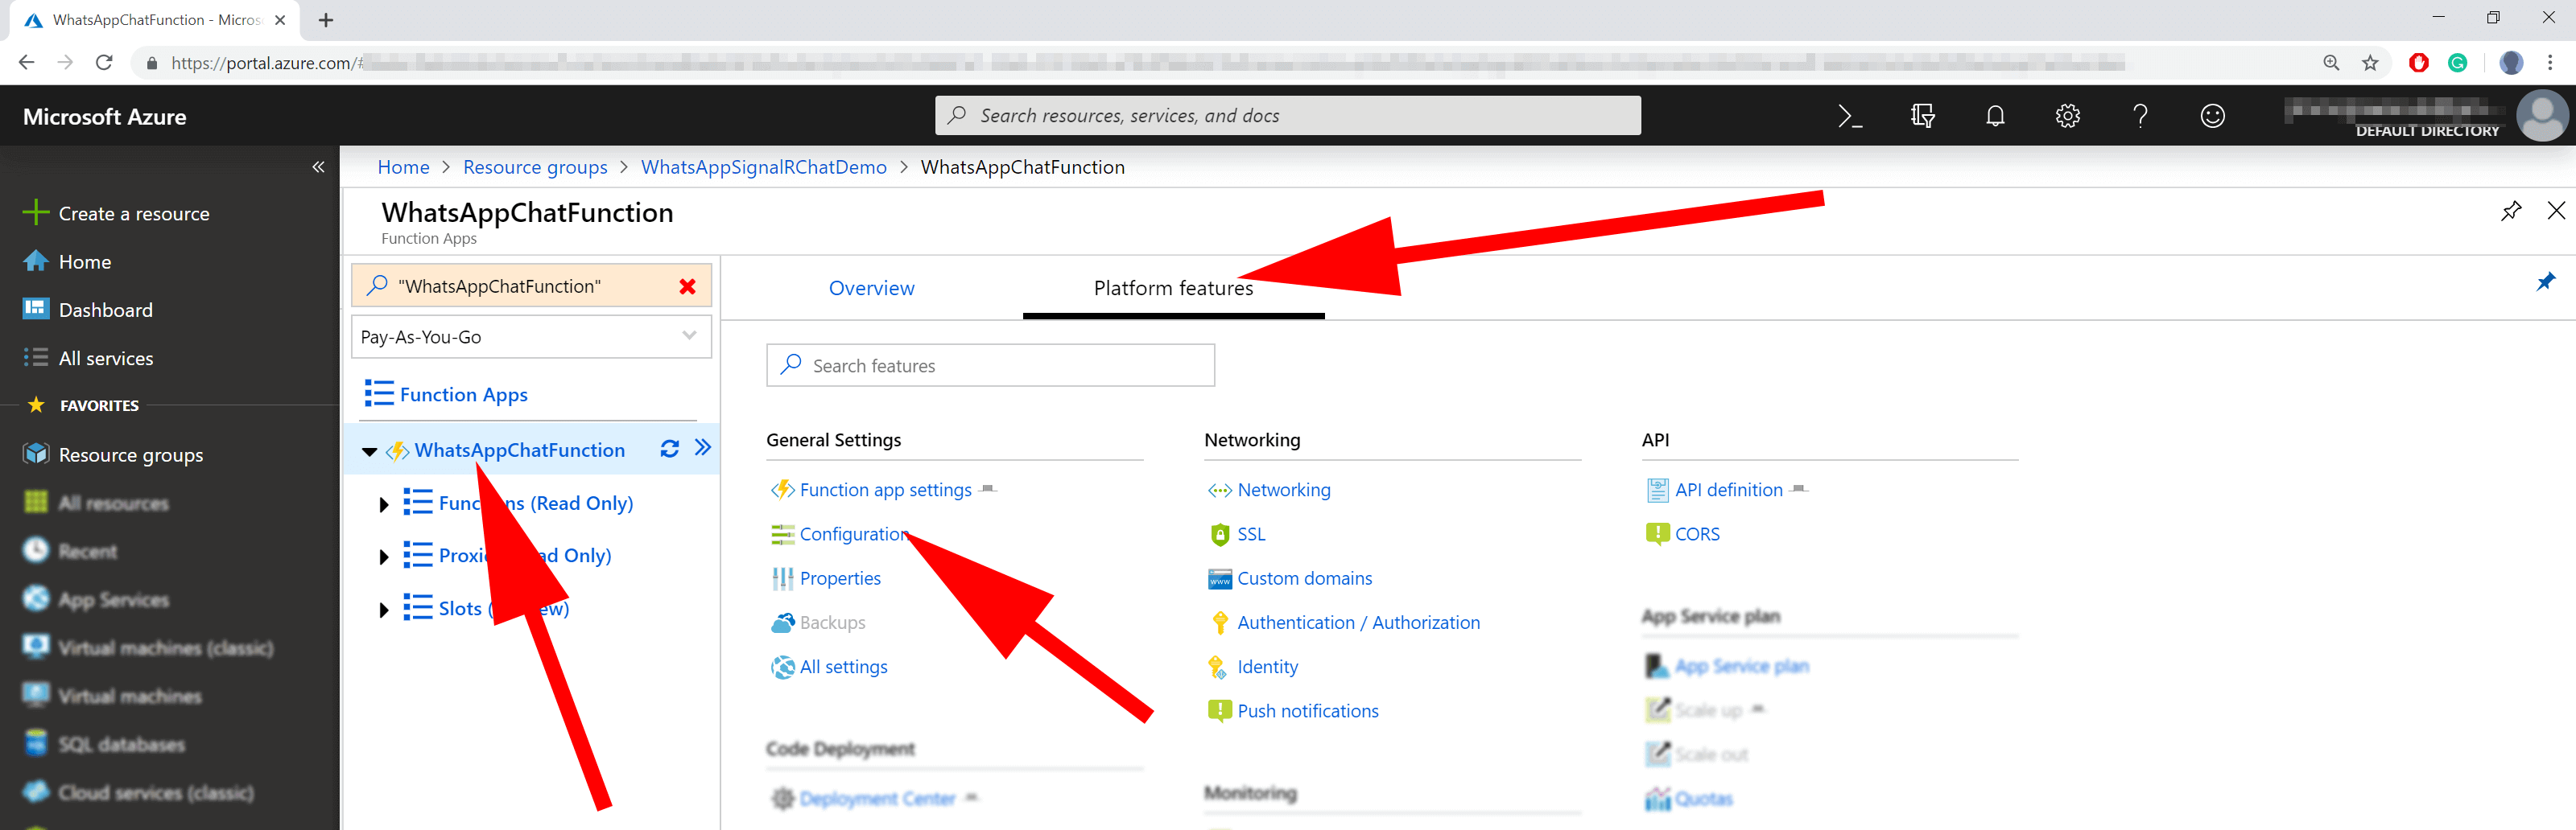Viewport: 2576px width, 830px height.
Task: Open Authentication / Authorization
Action: pos(1358,622)
